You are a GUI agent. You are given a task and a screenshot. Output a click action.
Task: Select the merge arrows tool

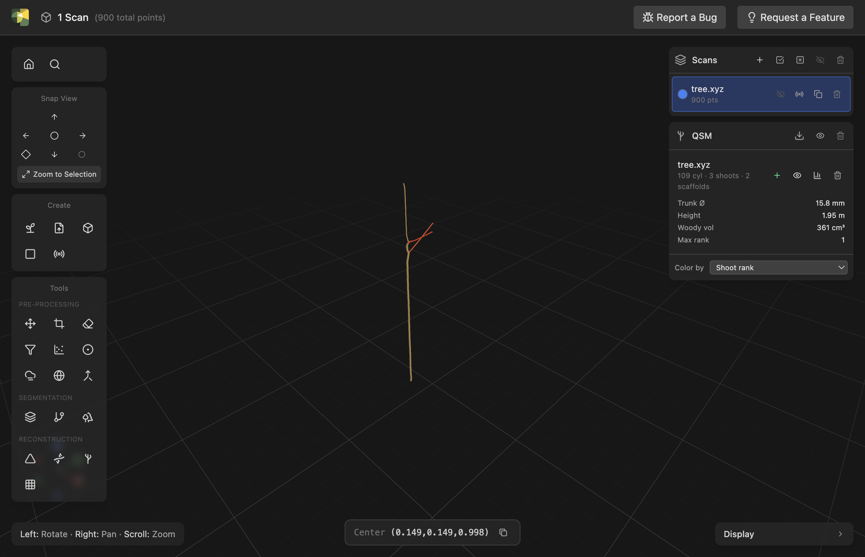click(x=88, y=376)
